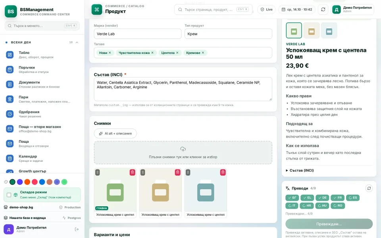Screen dimensions: 381x238
Task: Select the green jar preview thumbnail
Action: tap(294, 31)
